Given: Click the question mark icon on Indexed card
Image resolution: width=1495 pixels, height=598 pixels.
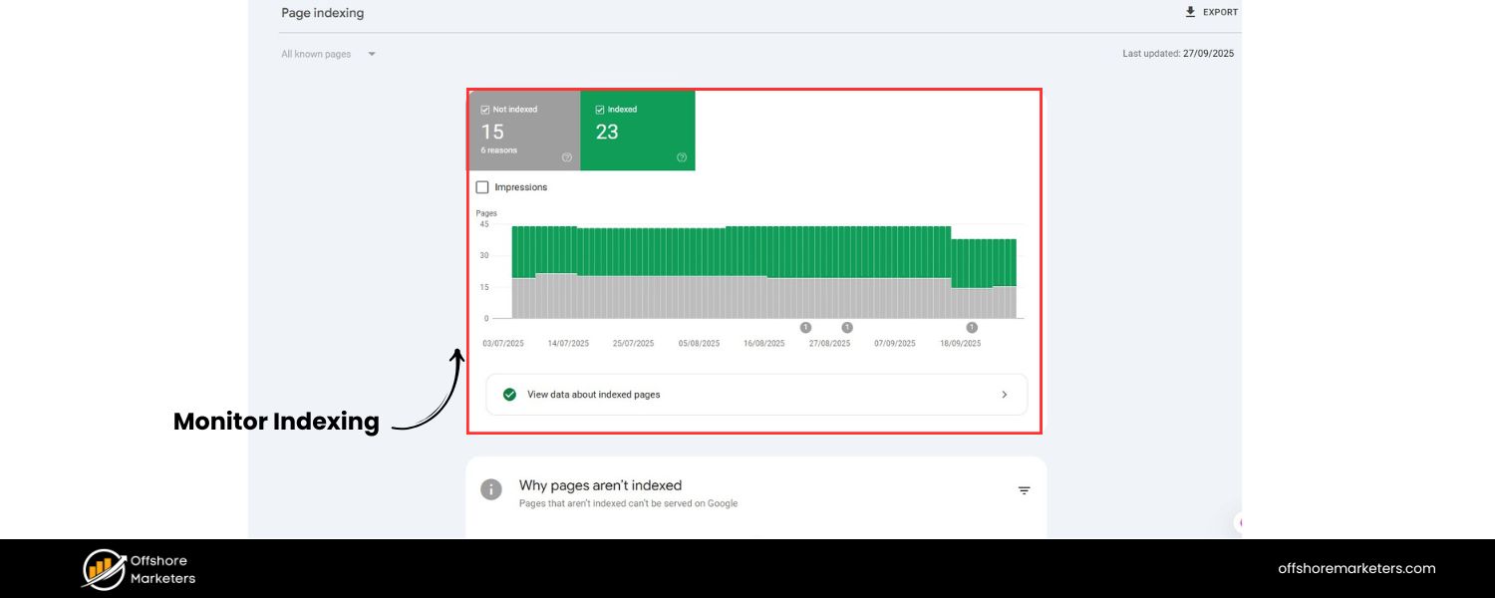Looking at the screenshot, I should [x=682, y=156].
